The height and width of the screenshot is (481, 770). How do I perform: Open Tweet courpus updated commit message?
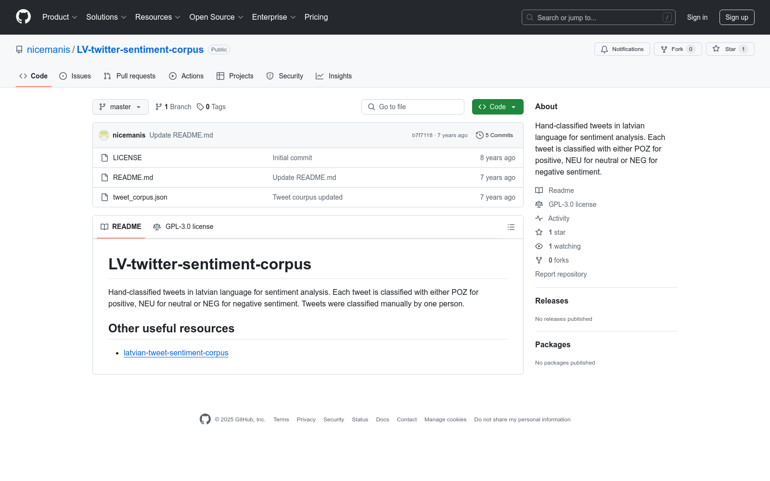(x=308, y=197)
